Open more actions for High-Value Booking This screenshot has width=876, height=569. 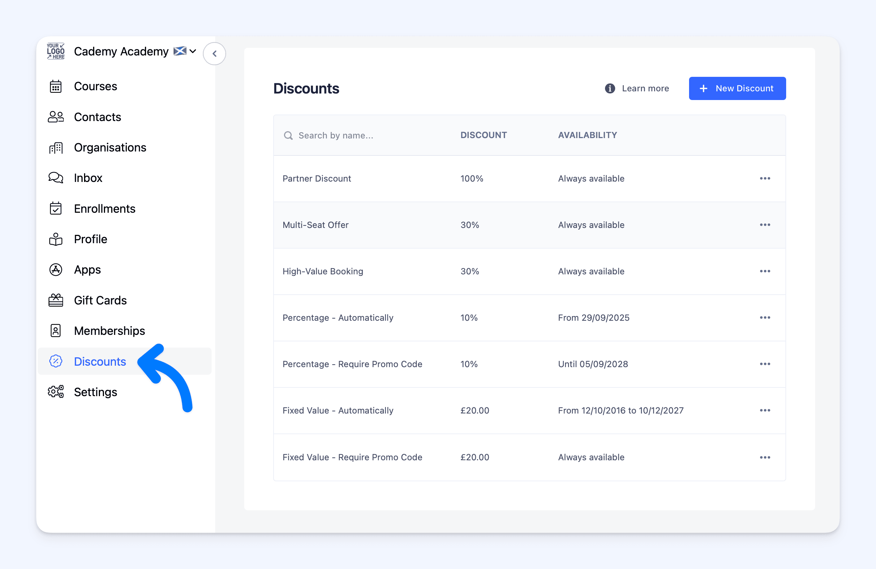coord(764,271)
